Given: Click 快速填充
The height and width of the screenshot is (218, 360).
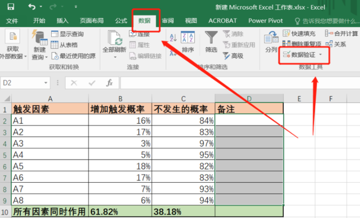Looking at the screenshot, I should [299, 34].
